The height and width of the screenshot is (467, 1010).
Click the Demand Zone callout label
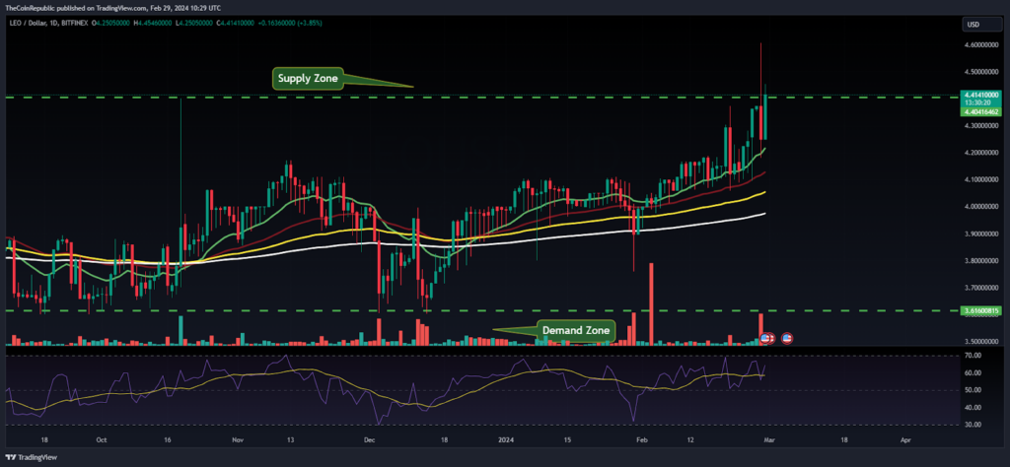[x=576, y=331]
